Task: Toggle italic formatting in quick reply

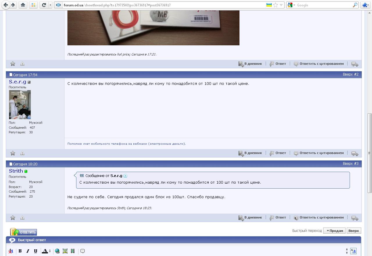Action: 28,251
